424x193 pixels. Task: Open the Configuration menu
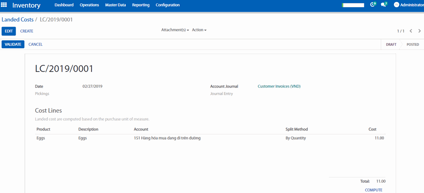point(167,5)
